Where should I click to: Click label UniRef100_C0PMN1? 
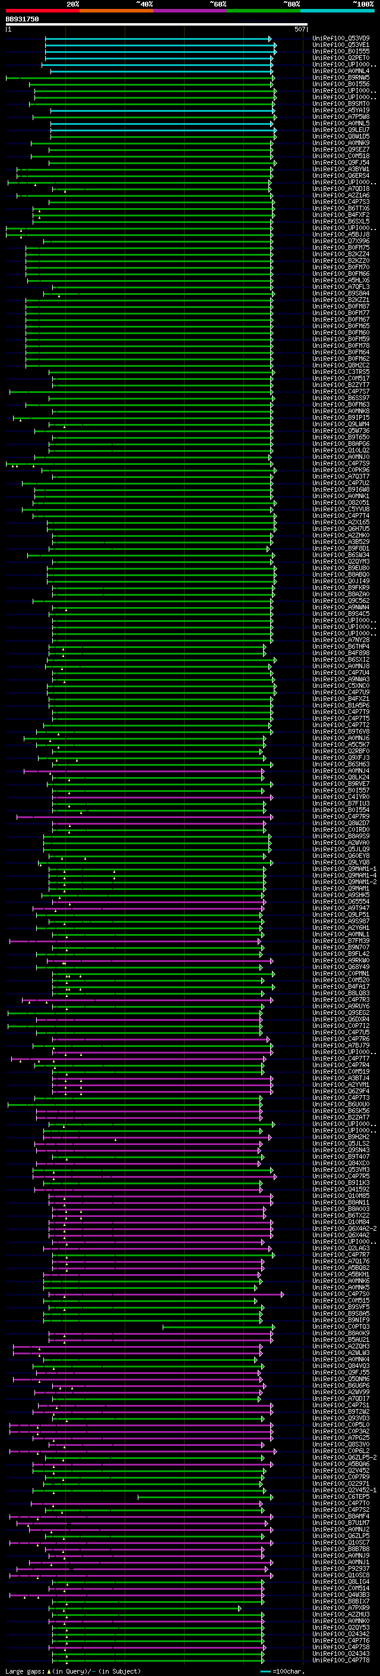point(341,974)
